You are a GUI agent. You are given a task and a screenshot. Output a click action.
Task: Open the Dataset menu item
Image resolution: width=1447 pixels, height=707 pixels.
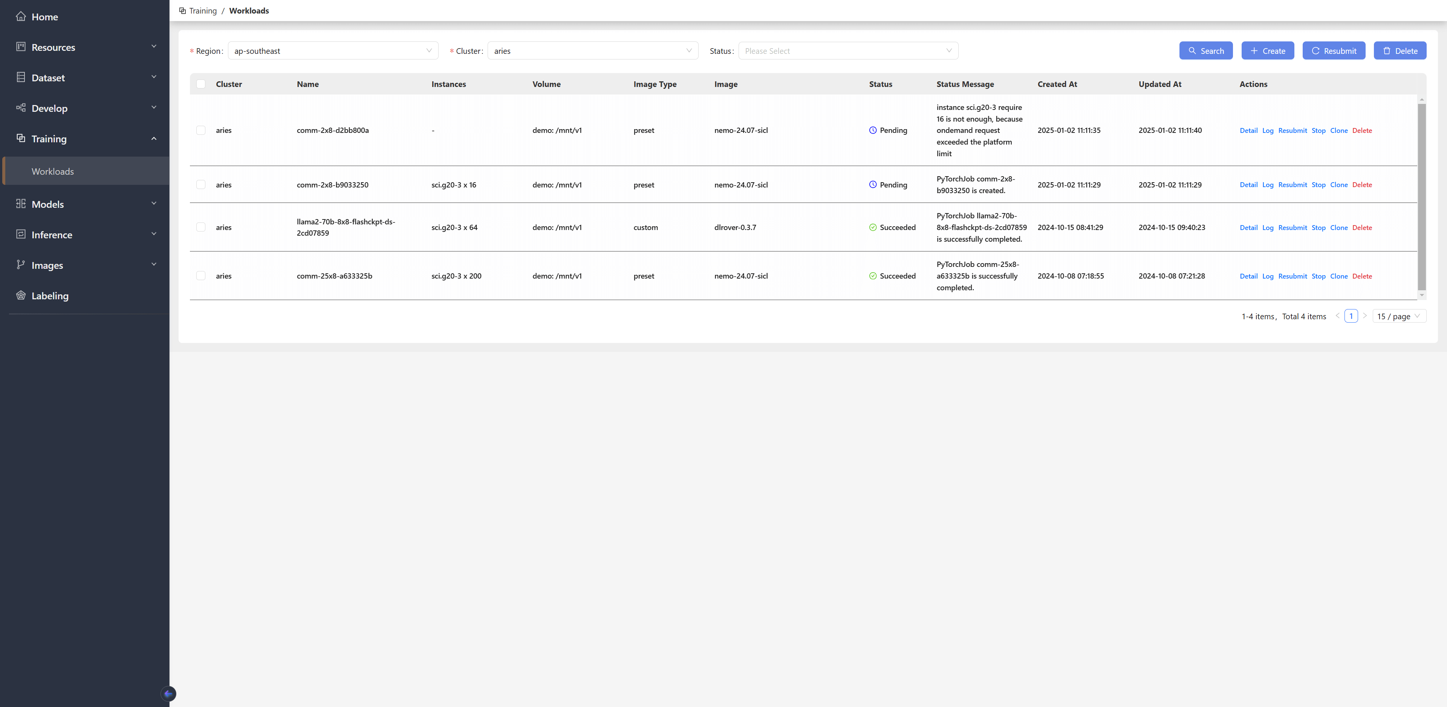click(85, 78)
